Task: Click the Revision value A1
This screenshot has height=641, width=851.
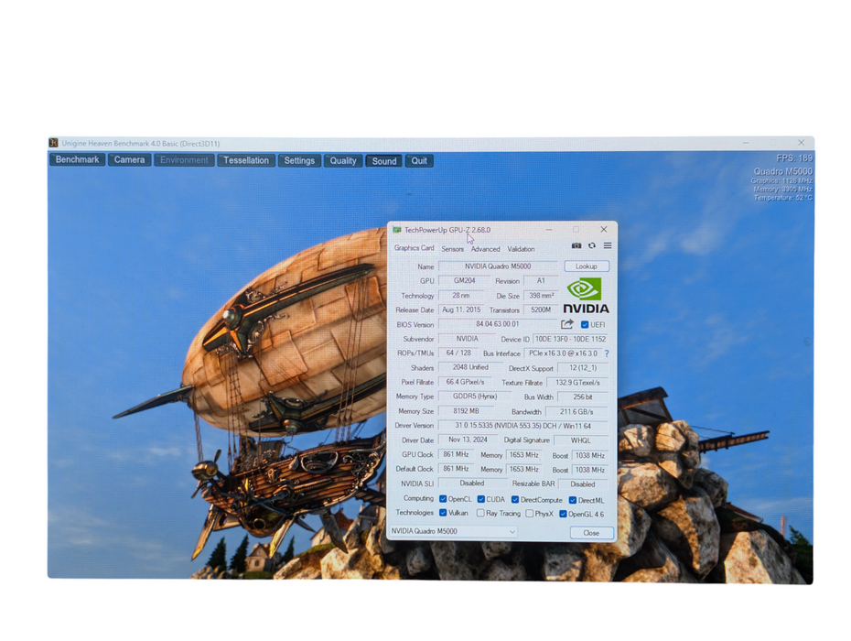Action: pos(541,281)
